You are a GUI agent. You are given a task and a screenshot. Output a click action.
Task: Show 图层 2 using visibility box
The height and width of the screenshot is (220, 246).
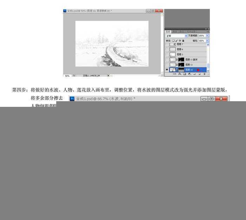pyautogui.click(x=167, y=54)
